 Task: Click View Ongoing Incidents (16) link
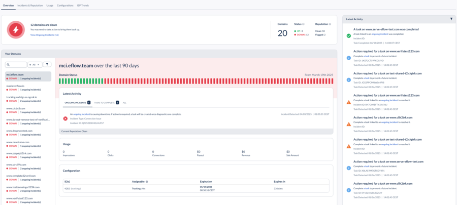44,35
